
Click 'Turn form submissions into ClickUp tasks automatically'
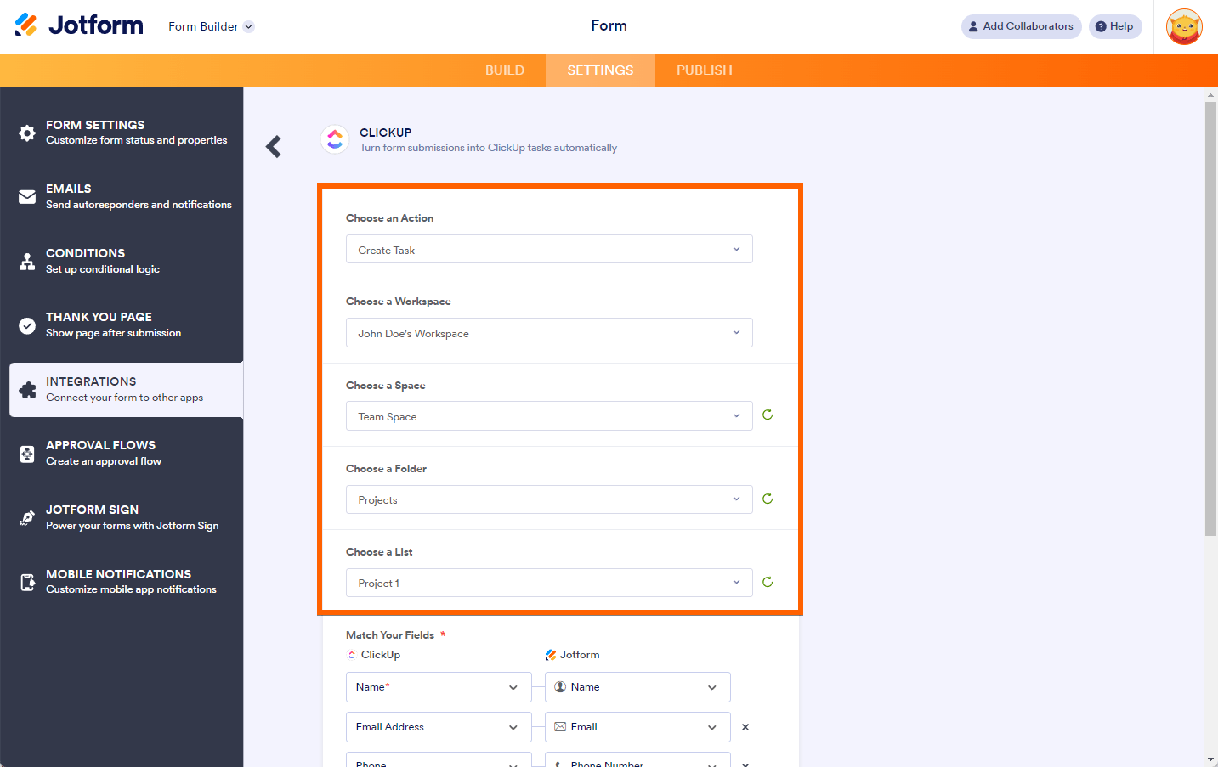pos(488,148)
